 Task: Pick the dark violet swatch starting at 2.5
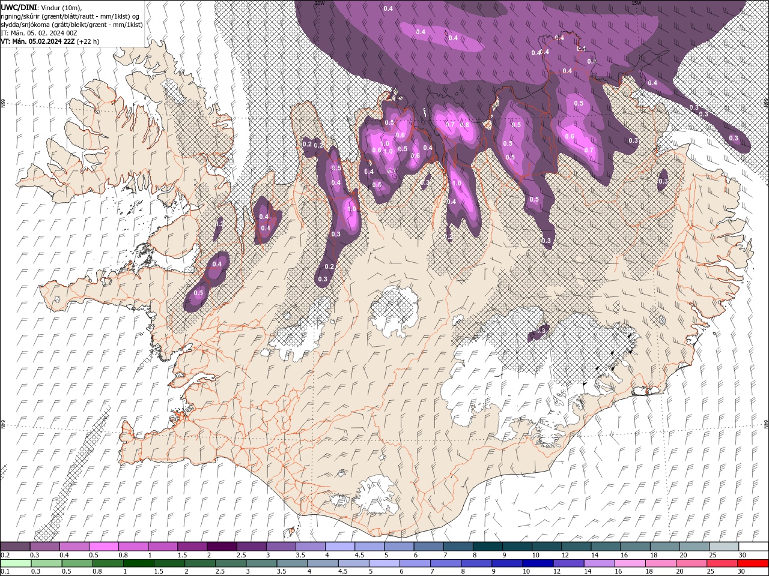(251, 547)
